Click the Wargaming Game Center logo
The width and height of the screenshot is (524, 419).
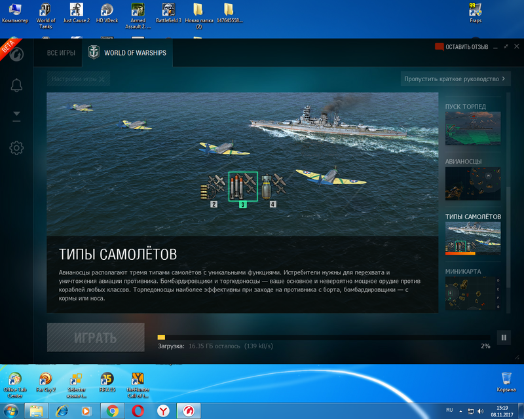pos(16,54)
